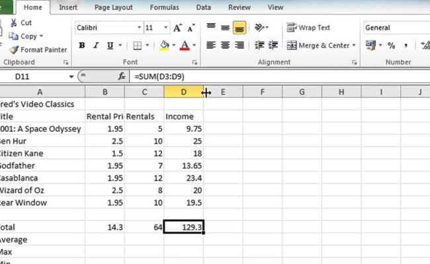Open Font dialog launcher
430x264 pixels.
194,63
